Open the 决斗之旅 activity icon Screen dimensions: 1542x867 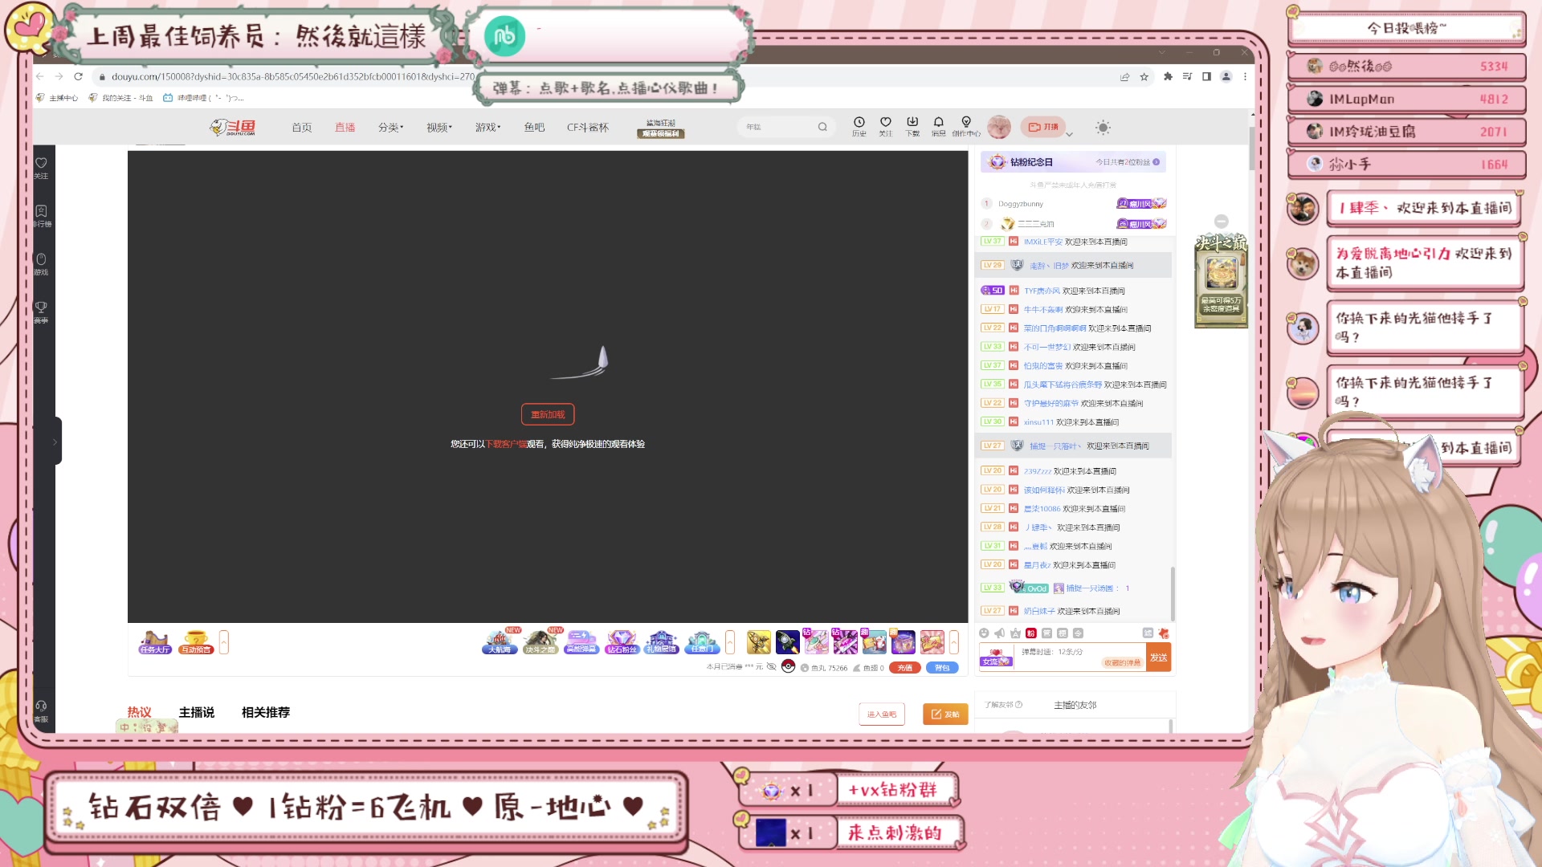541,642
